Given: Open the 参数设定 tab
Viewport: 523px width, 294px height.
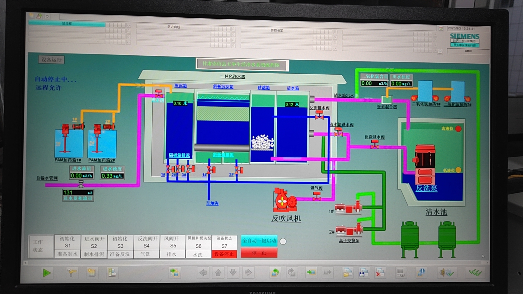Looking at the screenshot, I should point(277,30).
